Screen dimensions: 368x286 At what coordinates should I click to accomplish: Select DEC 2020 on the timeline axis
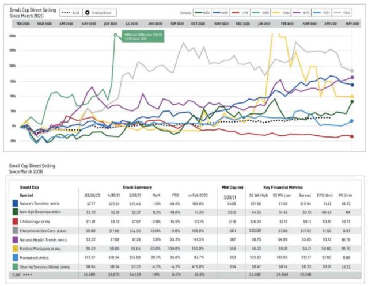coord(242,24)
